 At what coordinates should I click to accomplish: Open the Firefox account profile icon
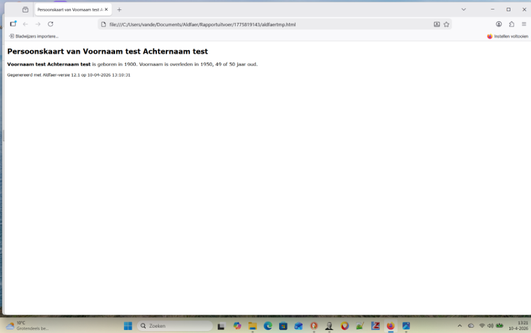[499, 24]
